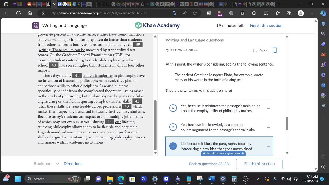Click Scroll for more questions button

223,153
